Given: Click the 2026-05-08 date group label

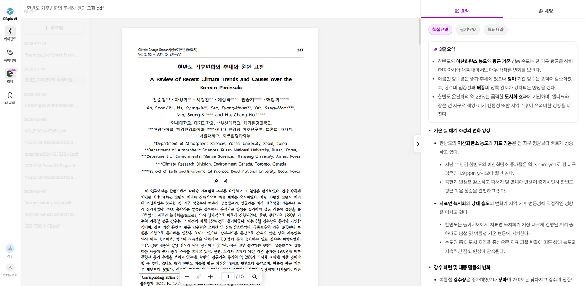Looking at the screenshot, I should pyautogui.click(x=35, y=120).
